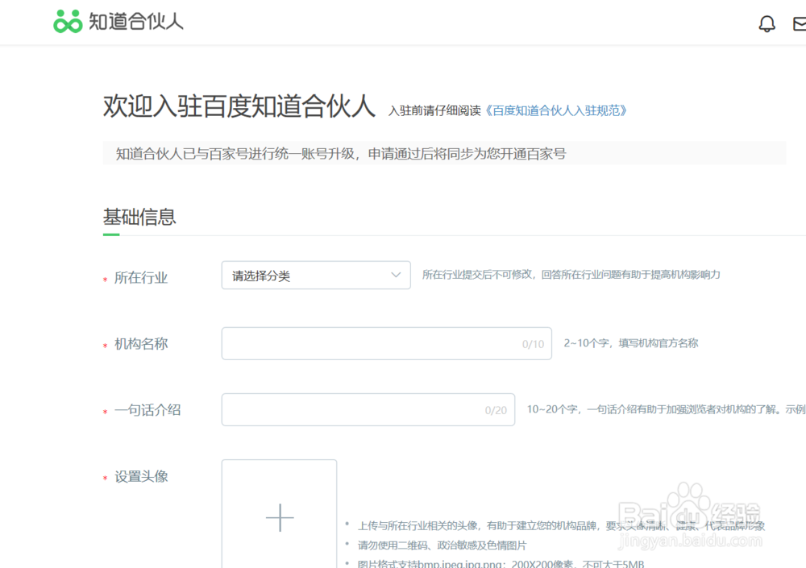806x568 pixels.
Task: Click the 请勿使用二维码 guideline text
Action: (442, 545)
